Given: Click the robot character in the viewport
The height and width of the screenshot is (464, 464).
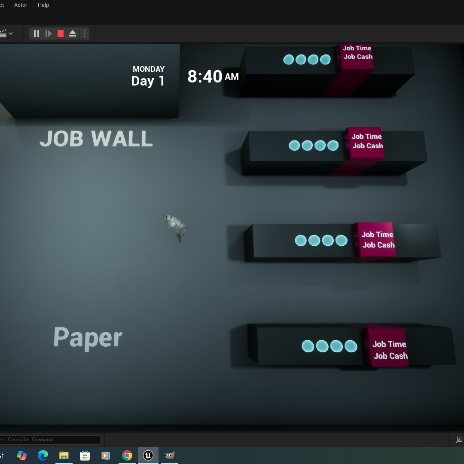Looking at the screenshot, I should tap(176, 228).
